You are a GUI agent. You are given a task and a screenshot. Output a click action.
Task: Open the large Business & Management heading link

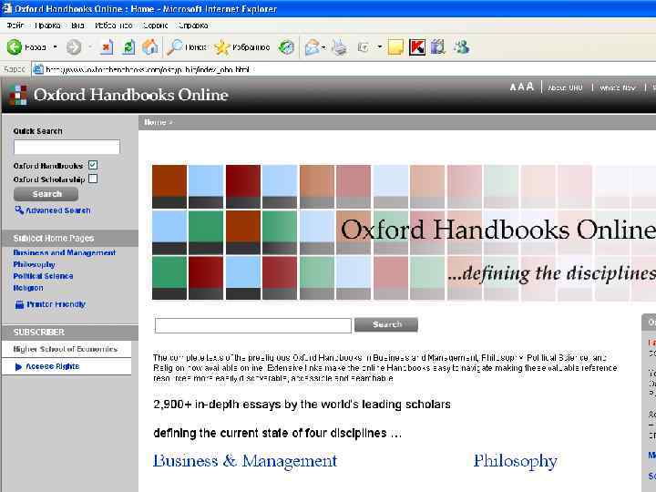pyautogui.click(x=245, y=461)
